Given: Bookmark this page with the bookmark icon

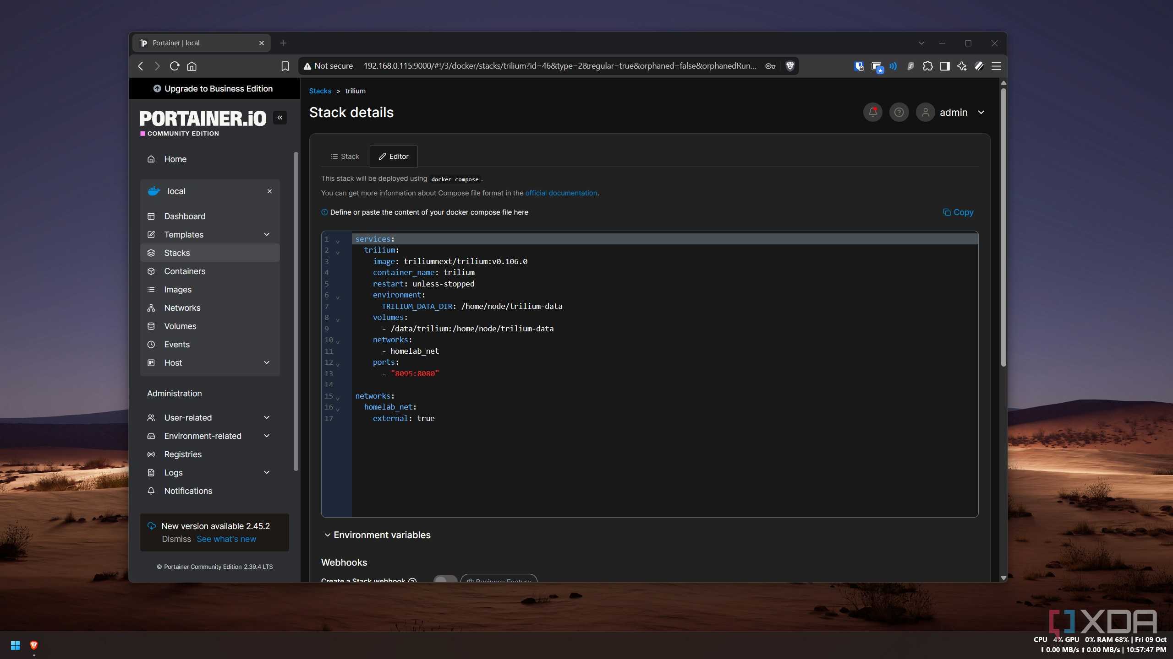Looking at the screenshot, I should [285, 66].
